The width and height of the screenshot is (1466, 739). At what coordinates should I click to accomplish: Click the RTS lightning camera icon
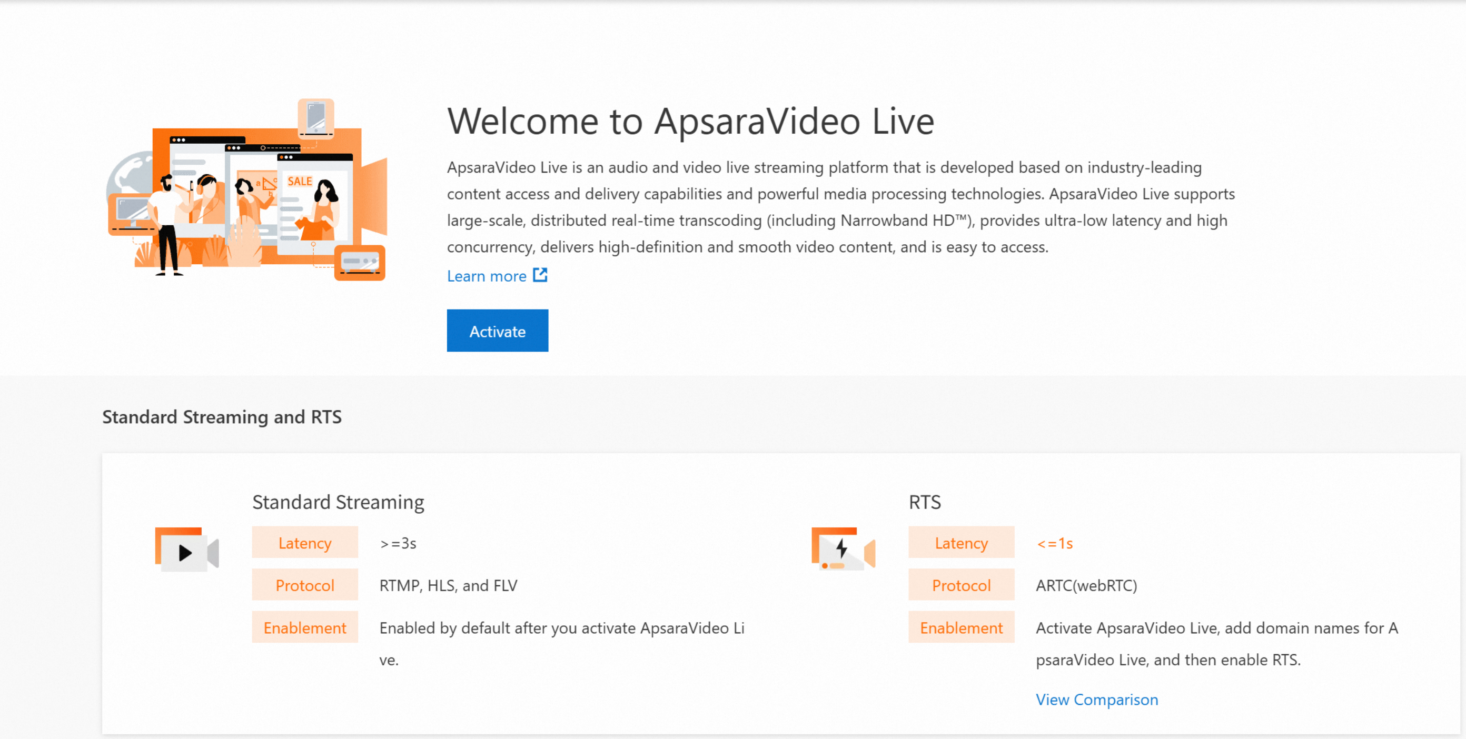[844, 549]
